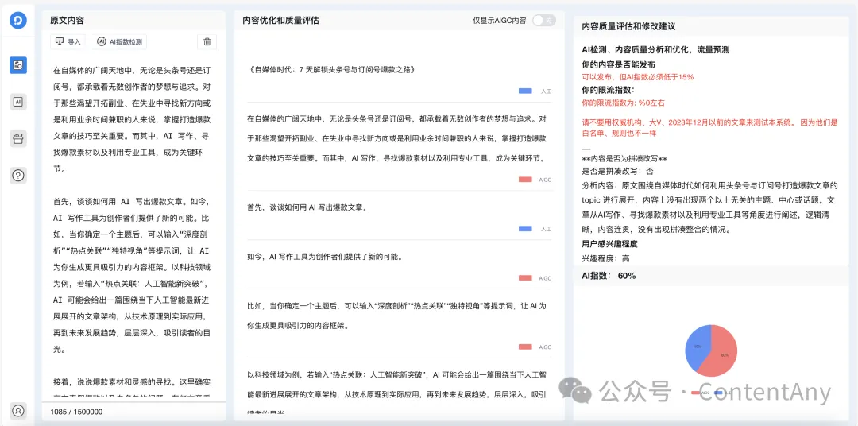This screenshot has height=426, width=858.
Task: Open help via question mark icon
Action: tap(18, 176)
